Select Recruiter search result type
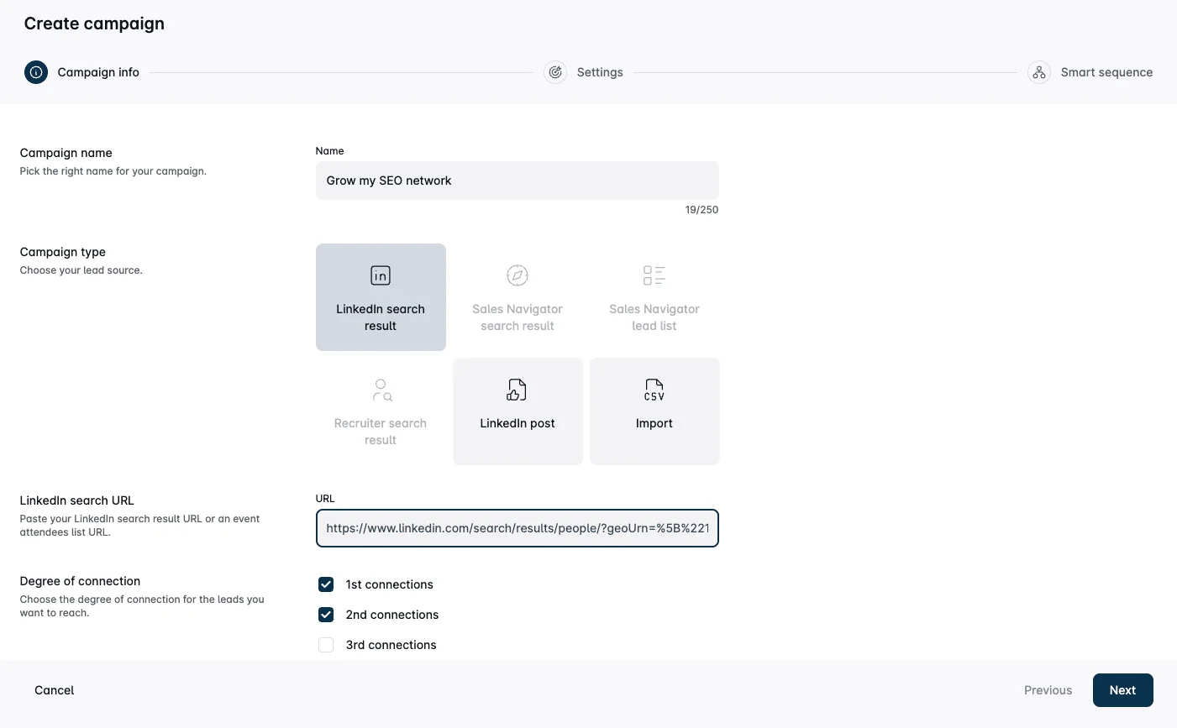Screen dimensions: 1177x728 (x=381, y=411)
